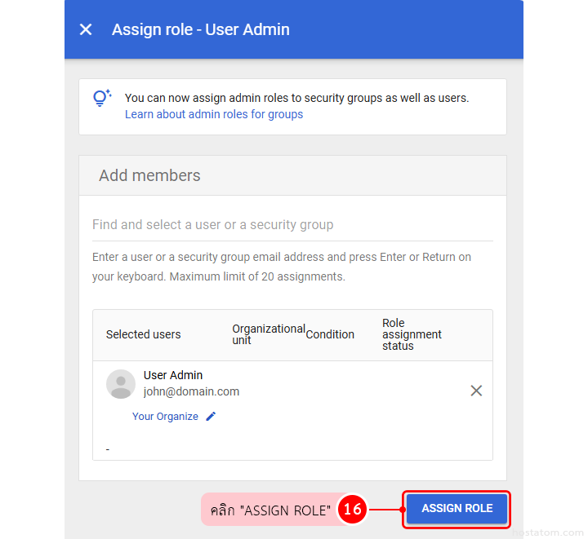Open Learn about admin roles for groups
The width and height of the screenshot is (588, 539).
click(x=214, y=114)
